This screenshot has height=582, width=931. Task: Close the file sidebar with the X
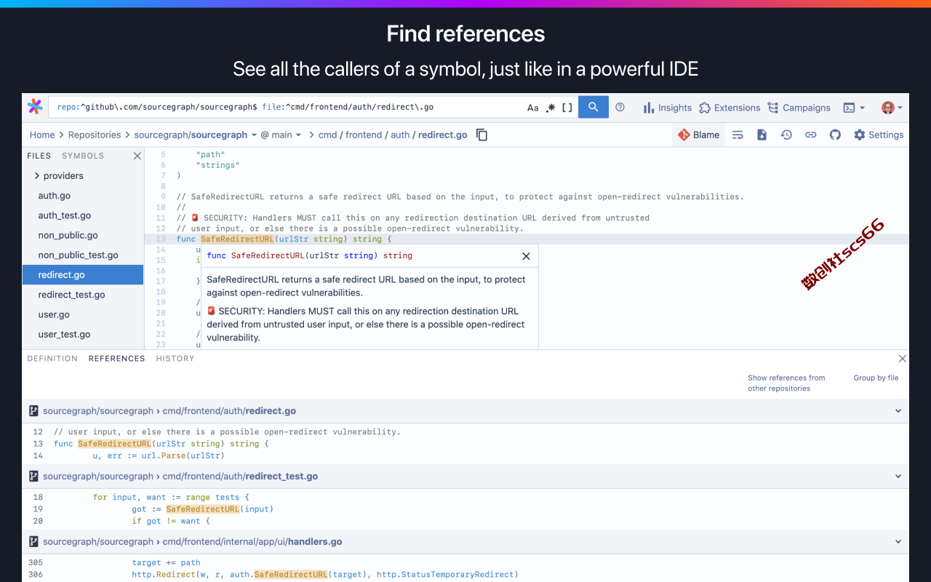coord(137,156)
